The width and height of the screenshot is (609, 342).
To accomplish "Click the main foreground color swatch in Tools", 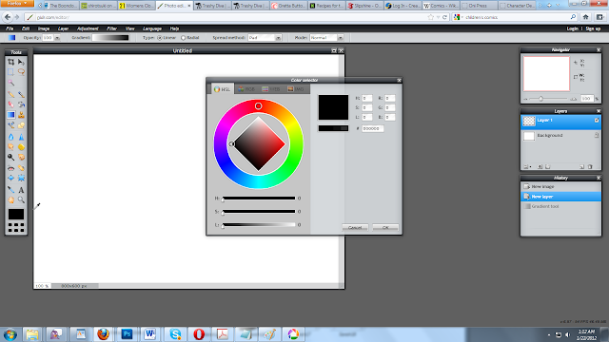I will pyautogui.click(x=16, y=214).
